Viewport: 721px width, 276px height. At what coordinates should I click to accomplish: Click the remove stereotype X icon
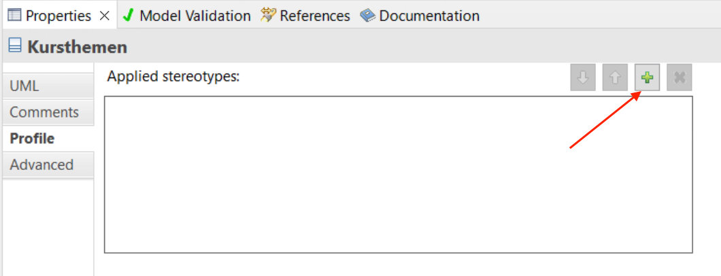[679, 78]
